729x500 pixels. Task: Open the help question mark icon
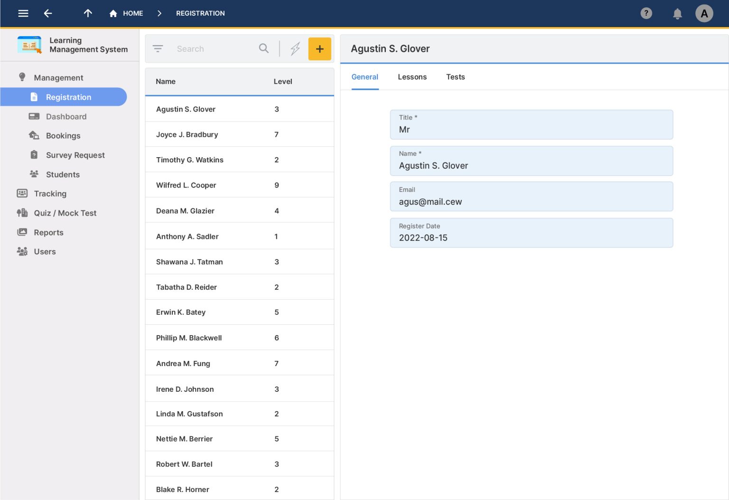pos(646,13)
